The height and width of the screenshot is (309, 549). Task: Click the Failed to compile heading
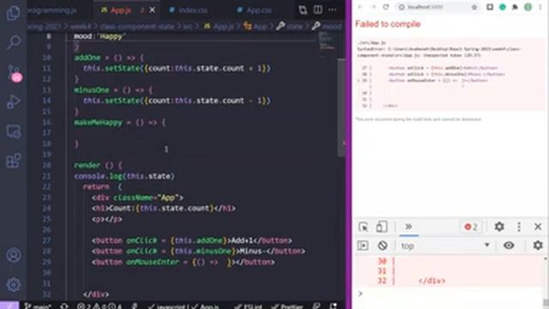click(388, 24)
